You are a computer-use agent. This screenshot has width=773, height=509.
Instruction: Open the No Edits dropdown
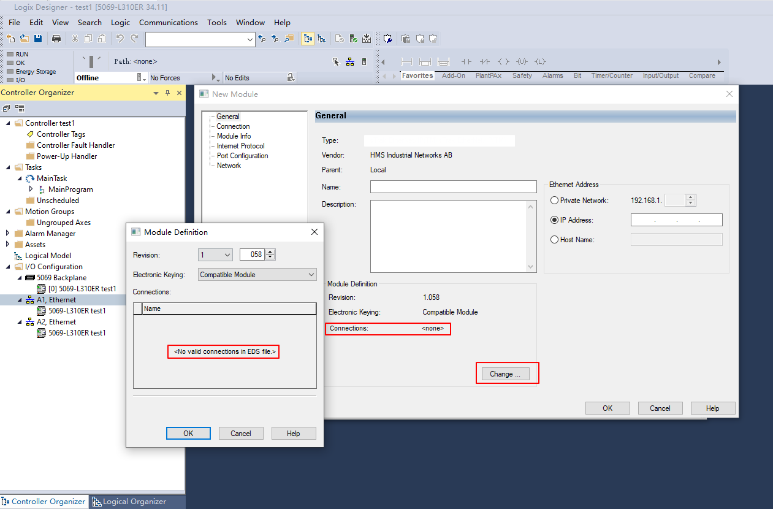tap(291, 78)
